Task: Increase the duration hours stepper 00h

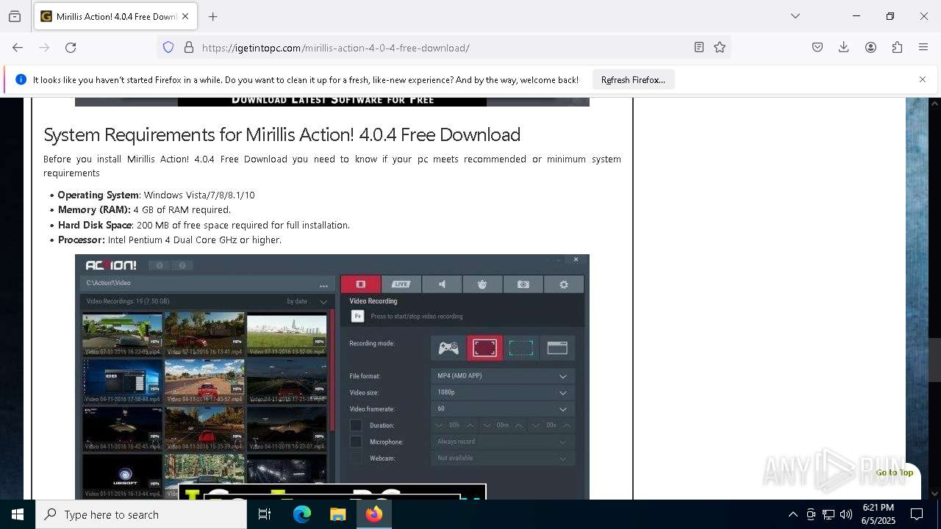Action: tap(470, 425)
